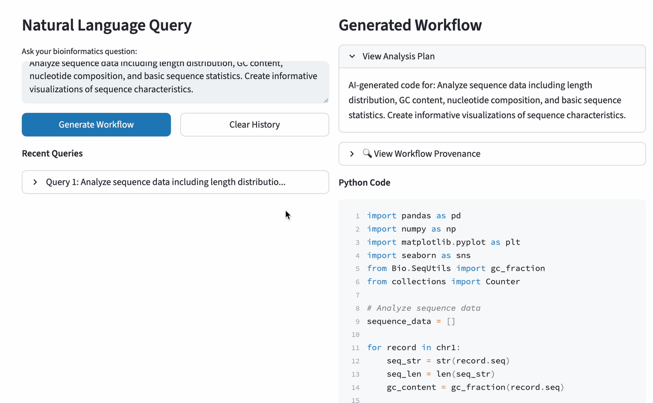Screen dimensions: 653x403
Task: Click the chevron icon beside View Workflow Provenance
Action: (352, 154)
